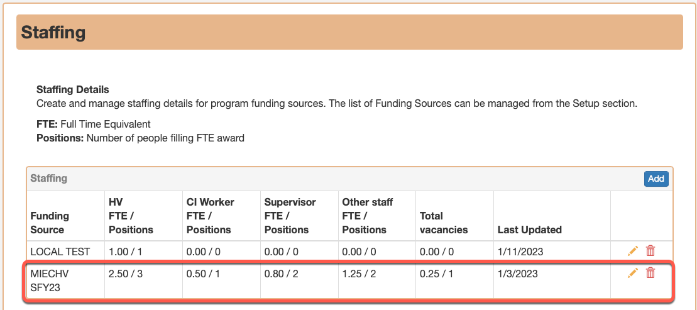
Task: Edit the MIECHV SFY23 row via pencil
Action: [632, 273]
